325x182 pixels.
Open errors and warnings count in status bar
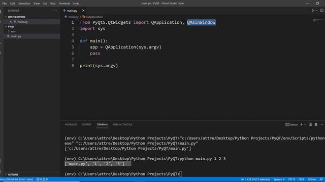coord(42,179)
